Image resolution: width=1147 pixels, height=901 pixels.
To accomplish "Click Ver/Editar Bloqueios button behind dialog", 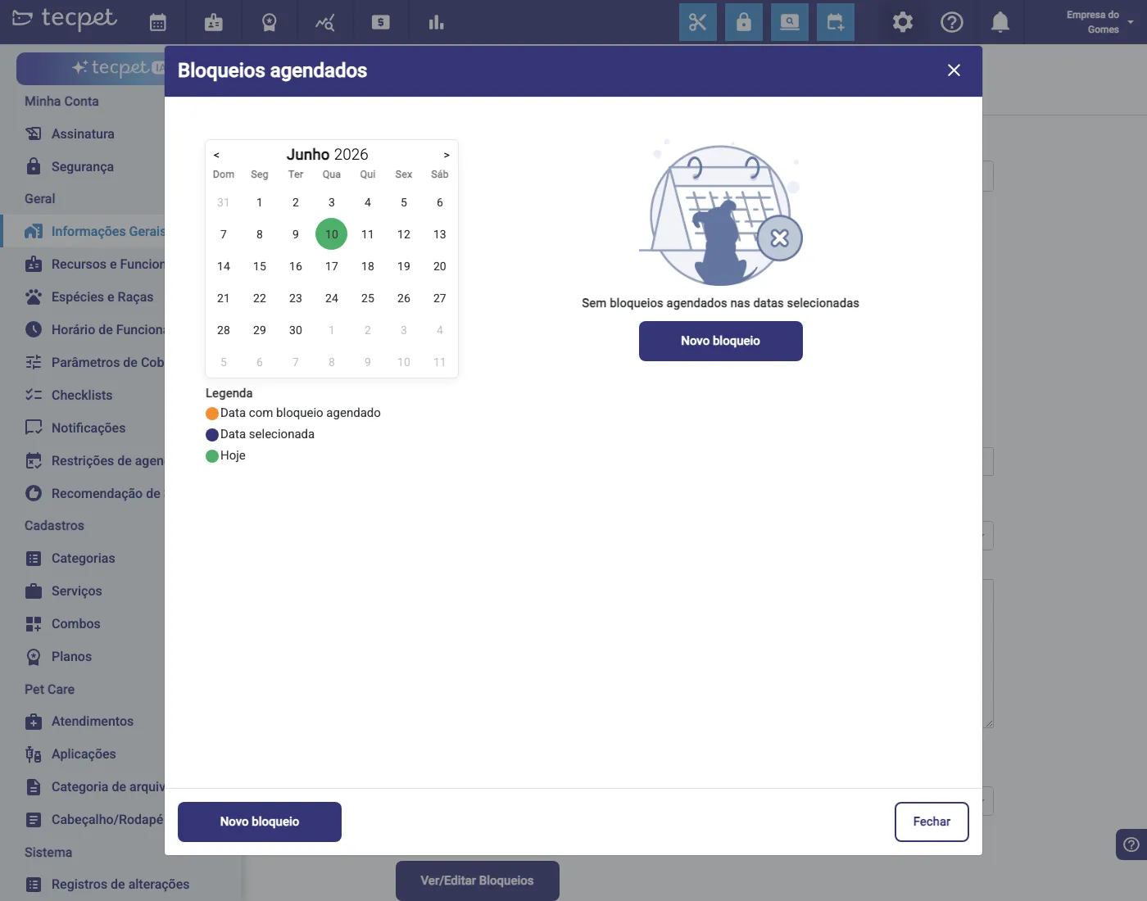I will [x=478, y=881].
